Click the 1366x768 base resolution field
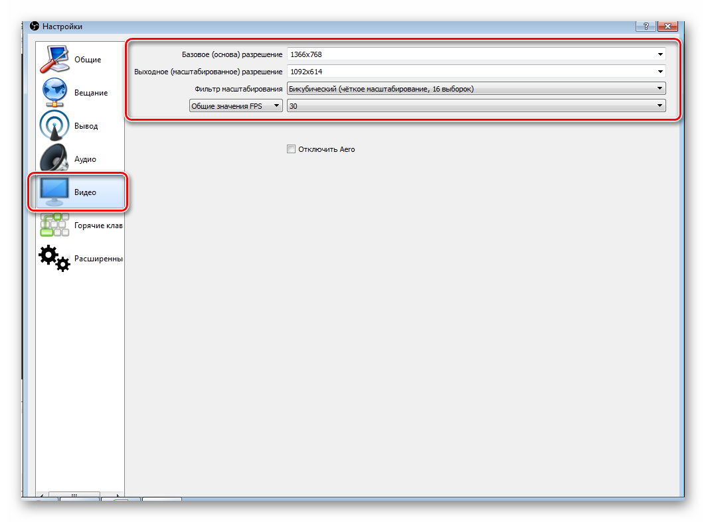 point(476,54)
